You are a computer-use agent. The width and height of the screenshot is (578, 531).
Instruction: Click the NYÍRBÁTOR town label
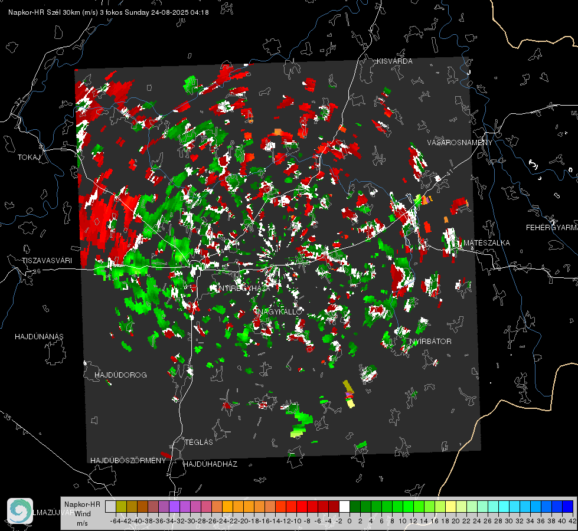click(430, 341)
